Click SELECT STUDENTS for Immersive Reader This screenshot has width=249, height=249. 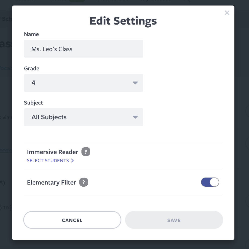tap(48, 161)
